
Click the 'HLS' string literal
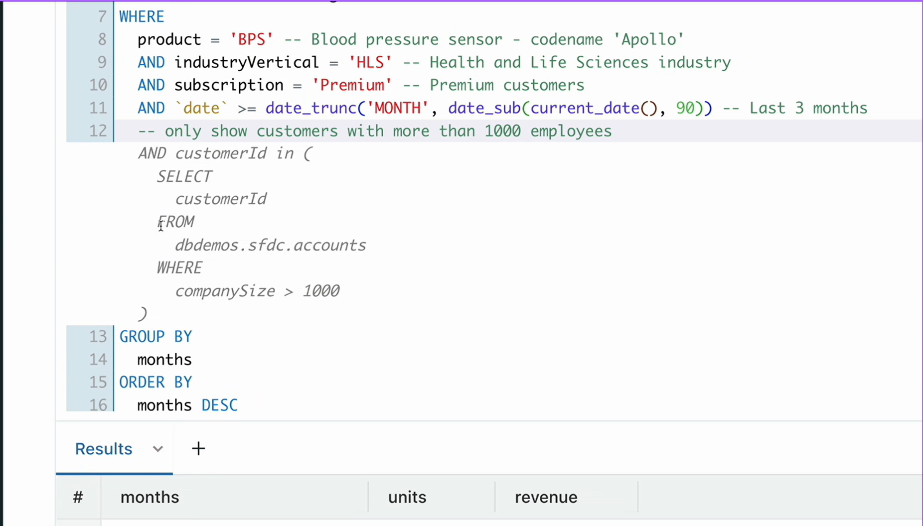(x=370, y=62)
